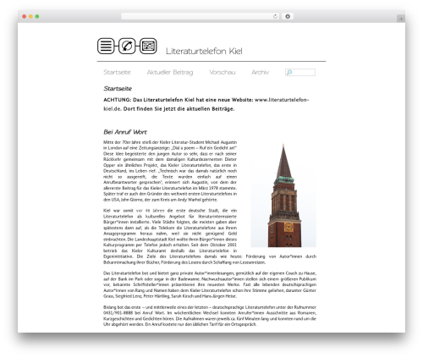Click the ACHTUNG notice about new website
The image size is (423, 358).
206,104
